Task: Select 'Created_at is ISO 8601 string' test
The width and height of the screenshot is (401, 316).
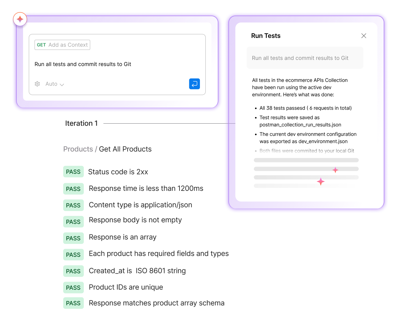Action: pyautogui.click(x=137, y=271)
